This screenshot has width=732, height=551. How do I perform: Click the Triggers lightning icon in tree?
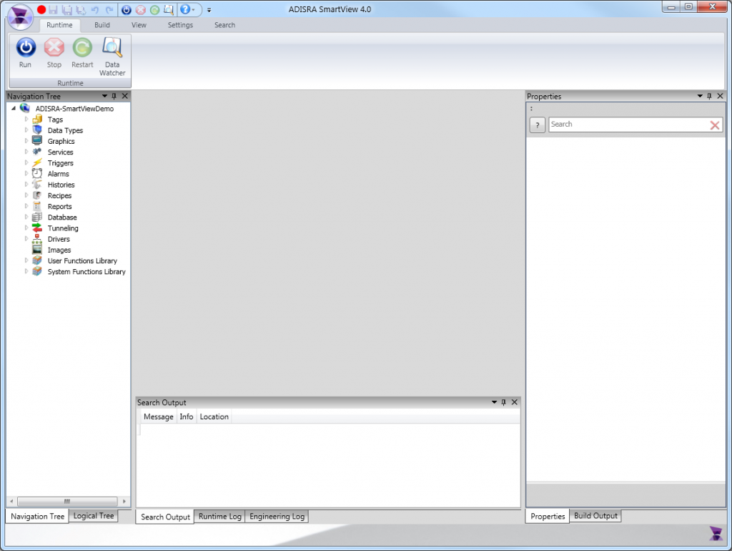[37, 162]
